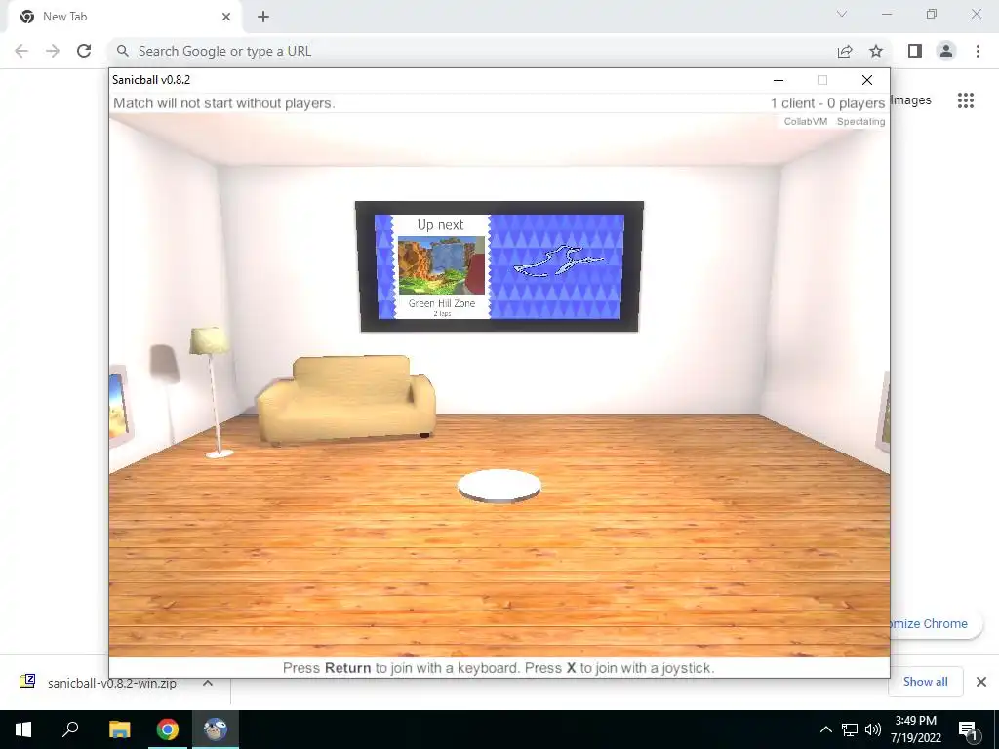This screenshot has width=999, height=749.
Task: Reload the page in Chrome
Action: click(x=84, y=51)
